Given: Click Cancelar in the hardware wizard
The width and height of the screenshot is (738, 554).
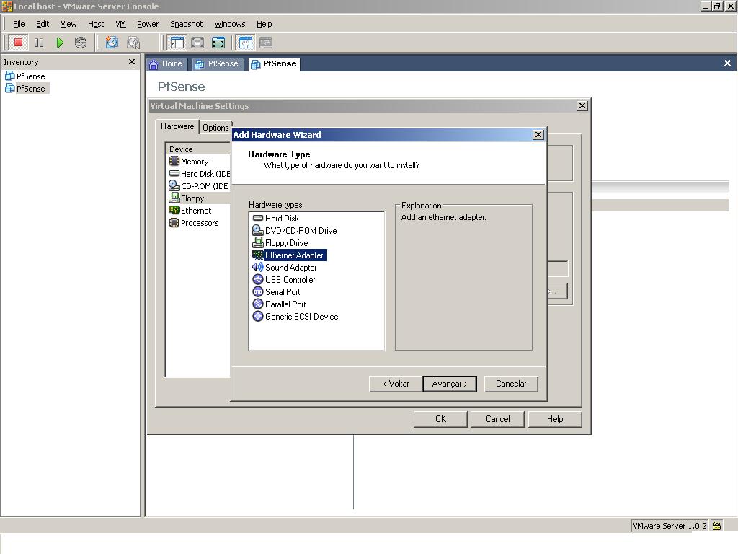Looking at the screenshot, I should 511,384.
